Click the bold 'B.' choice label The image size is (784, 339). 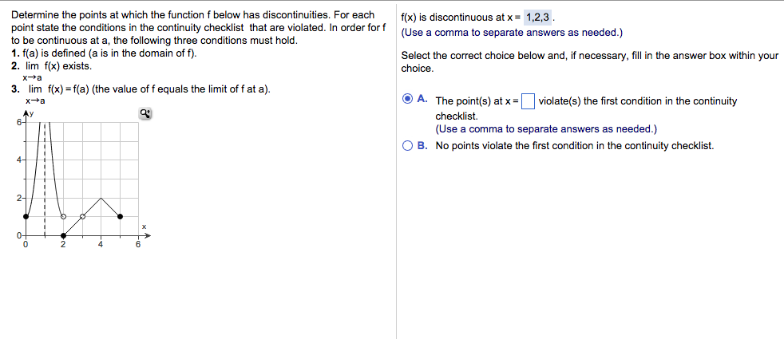(422, 146)
